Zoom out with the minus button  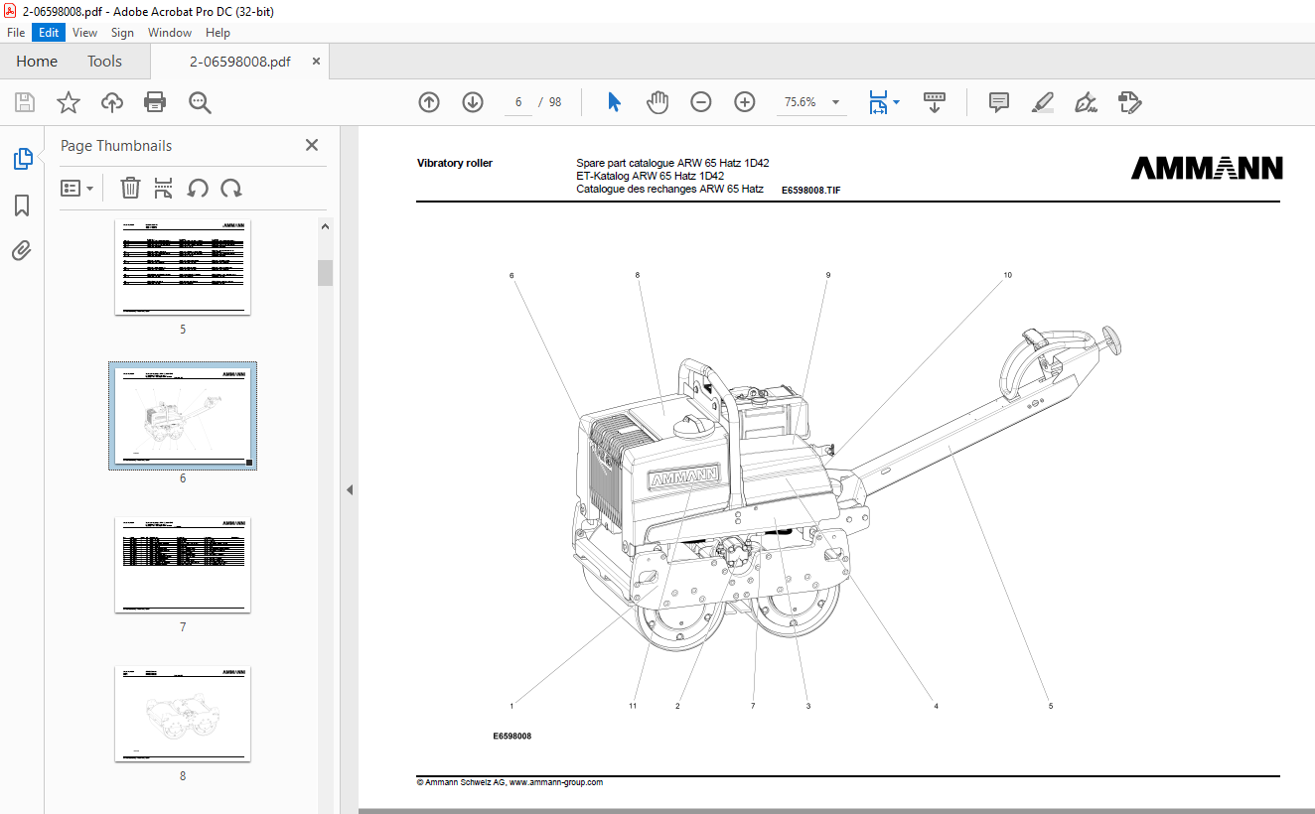pyautogui.click(x=701, y=102)
